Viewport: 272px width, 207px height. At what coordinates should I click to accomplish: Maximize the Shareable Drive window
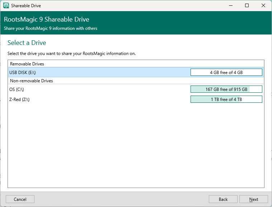[247, 6]
